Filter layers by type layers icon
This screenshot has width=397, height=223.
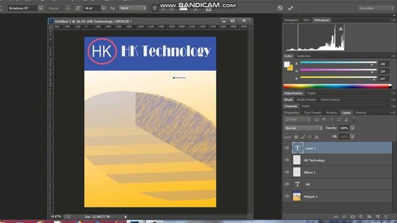tap(331, 120)
